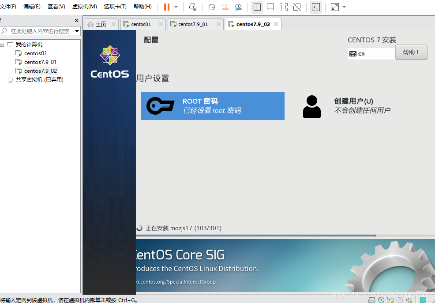This screenshot has height=303, width=435.
Task: Select the centos7.9_02 tab
Action: pos(253,24)
